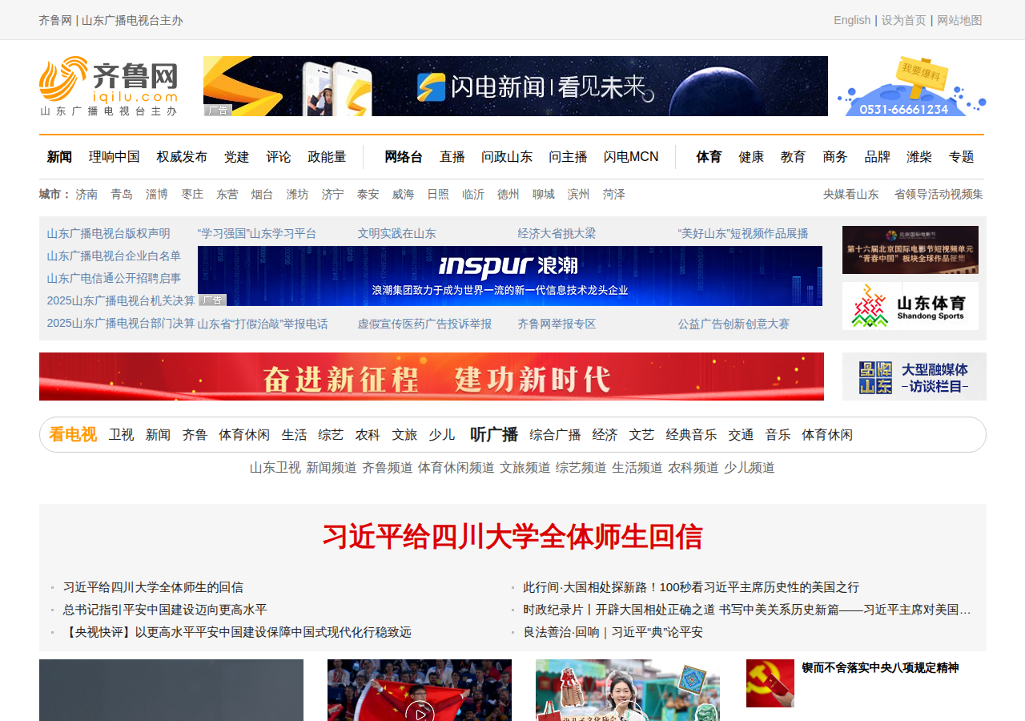Open 问政山东 section
Viewport: 1025px width, 721px height.
click(x=507, y=157)
